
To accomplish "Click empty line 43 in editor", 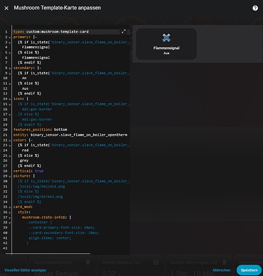I will [x=70, y=248].
